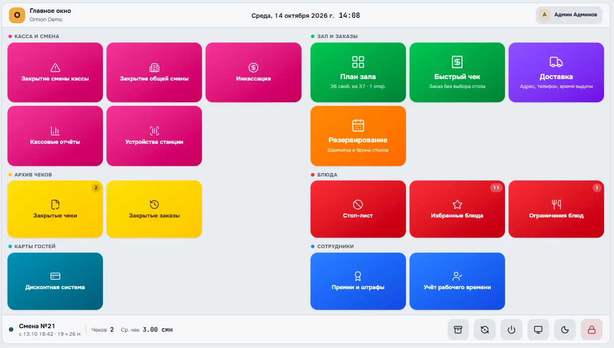Click the history clock icon for Закрытые заказы
The image size is (614, 348).
click(154, 205)
